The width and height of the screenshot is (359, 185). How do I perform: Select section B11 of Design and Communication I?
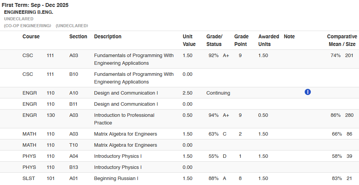click(73, 104)
